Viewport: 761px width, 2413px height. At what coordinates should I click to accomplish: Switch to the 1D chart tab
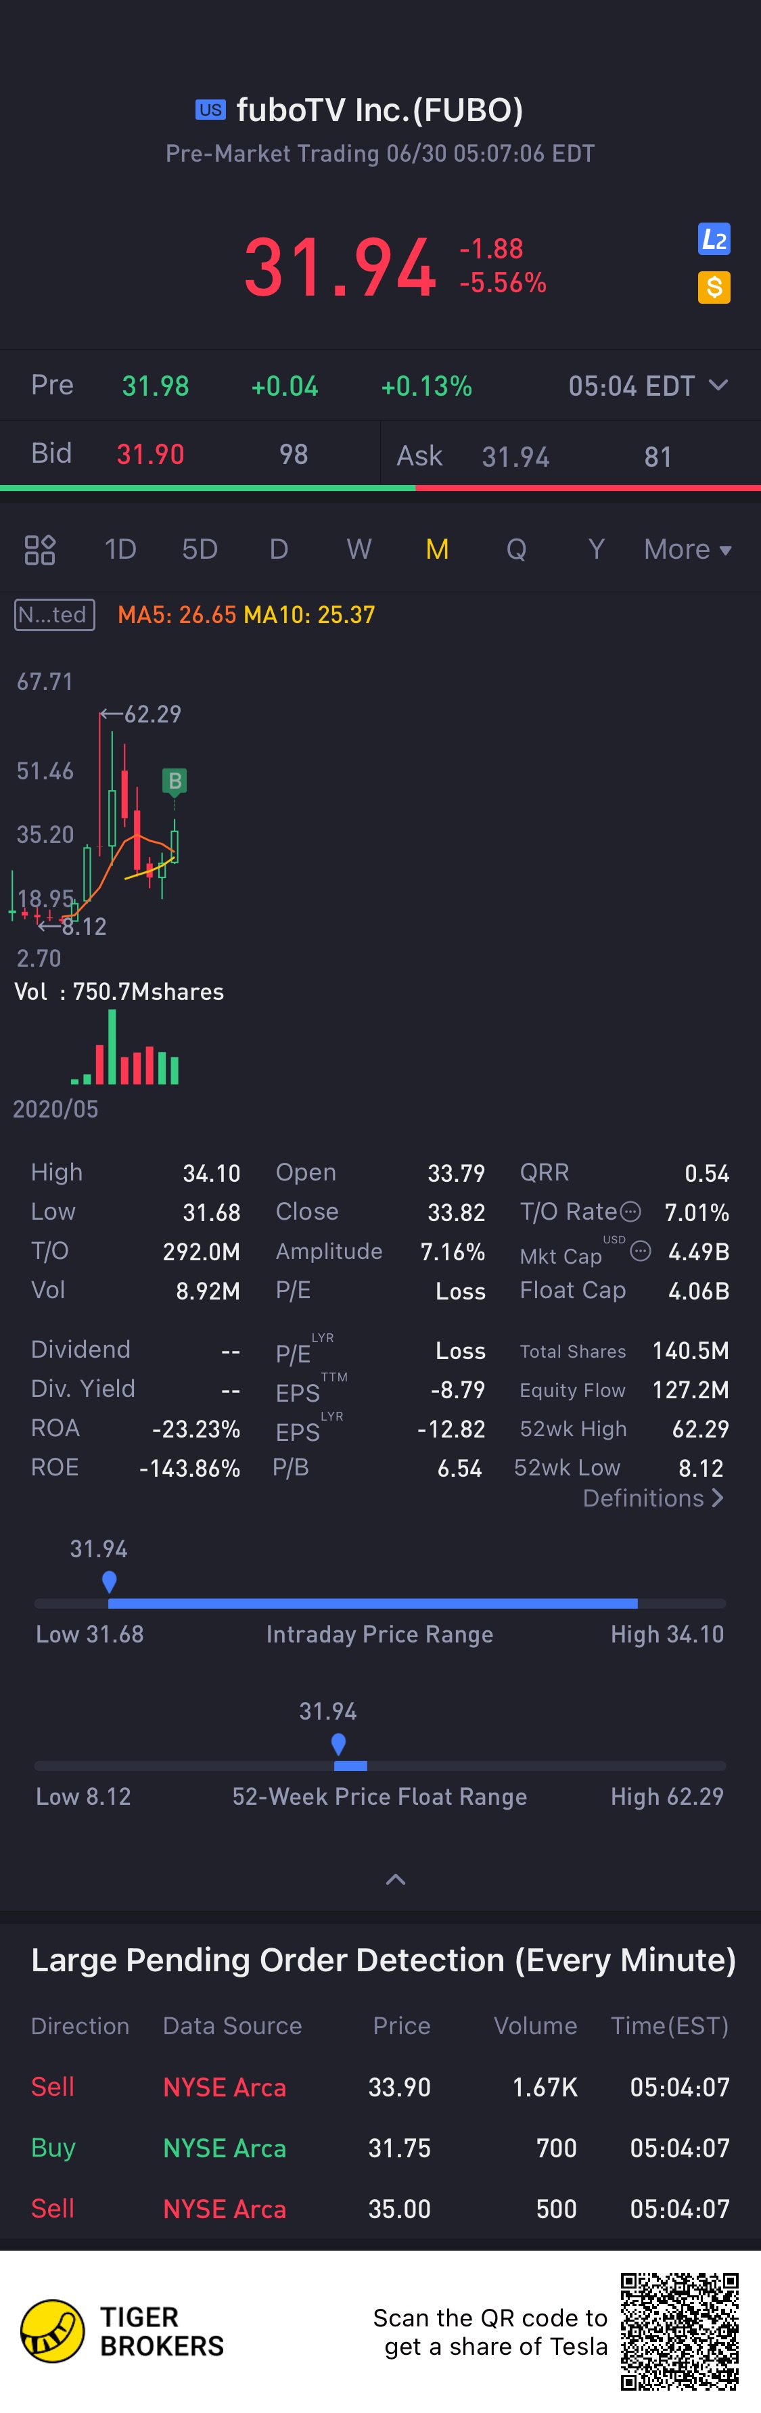tap(120, 550)
